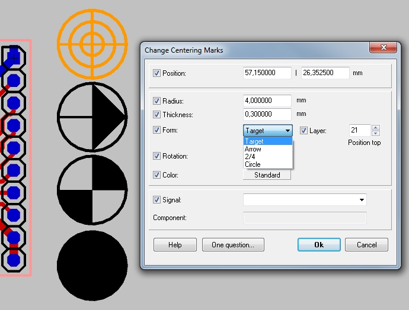Collapse the Form dropdown arrow
Screen dimensions: 409x310
click(x=287, y=131)
